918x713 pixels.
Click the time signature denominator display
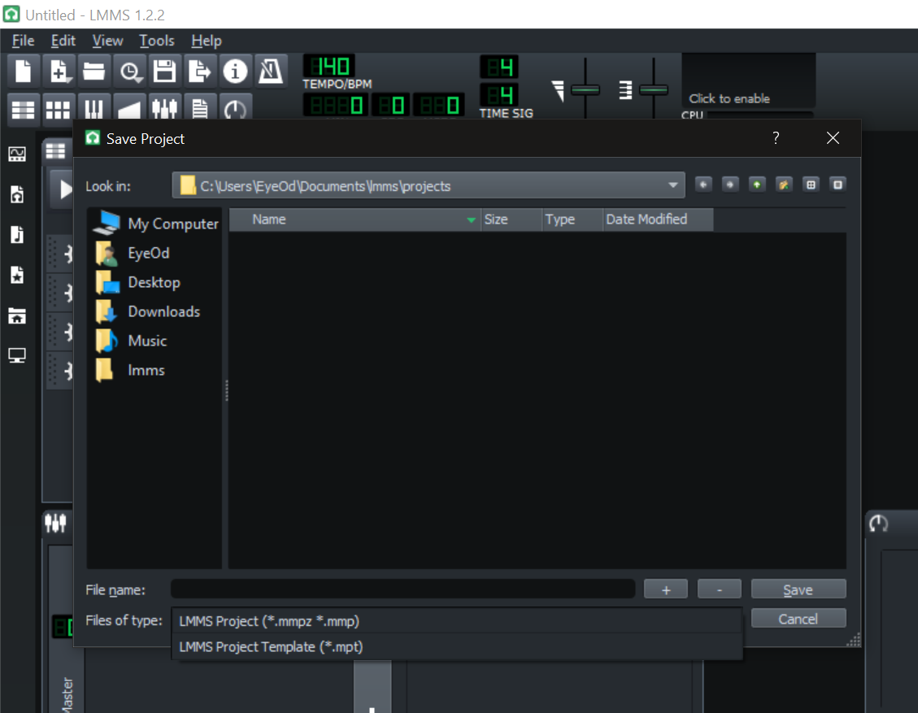tap(499, 94)
